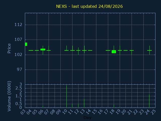Click the candlestick for day 24

coord(149,50)
